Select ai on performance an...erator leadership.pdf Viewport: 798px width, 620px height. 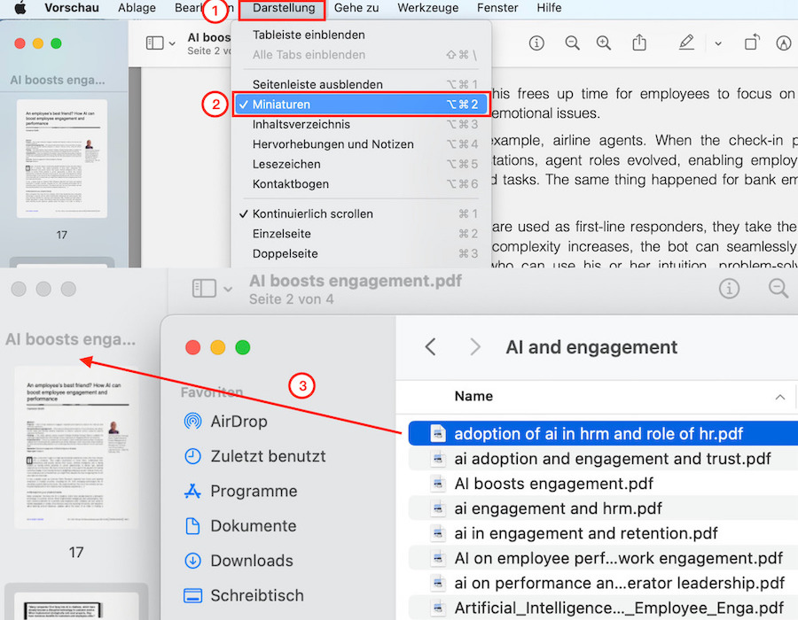[603, 583]
